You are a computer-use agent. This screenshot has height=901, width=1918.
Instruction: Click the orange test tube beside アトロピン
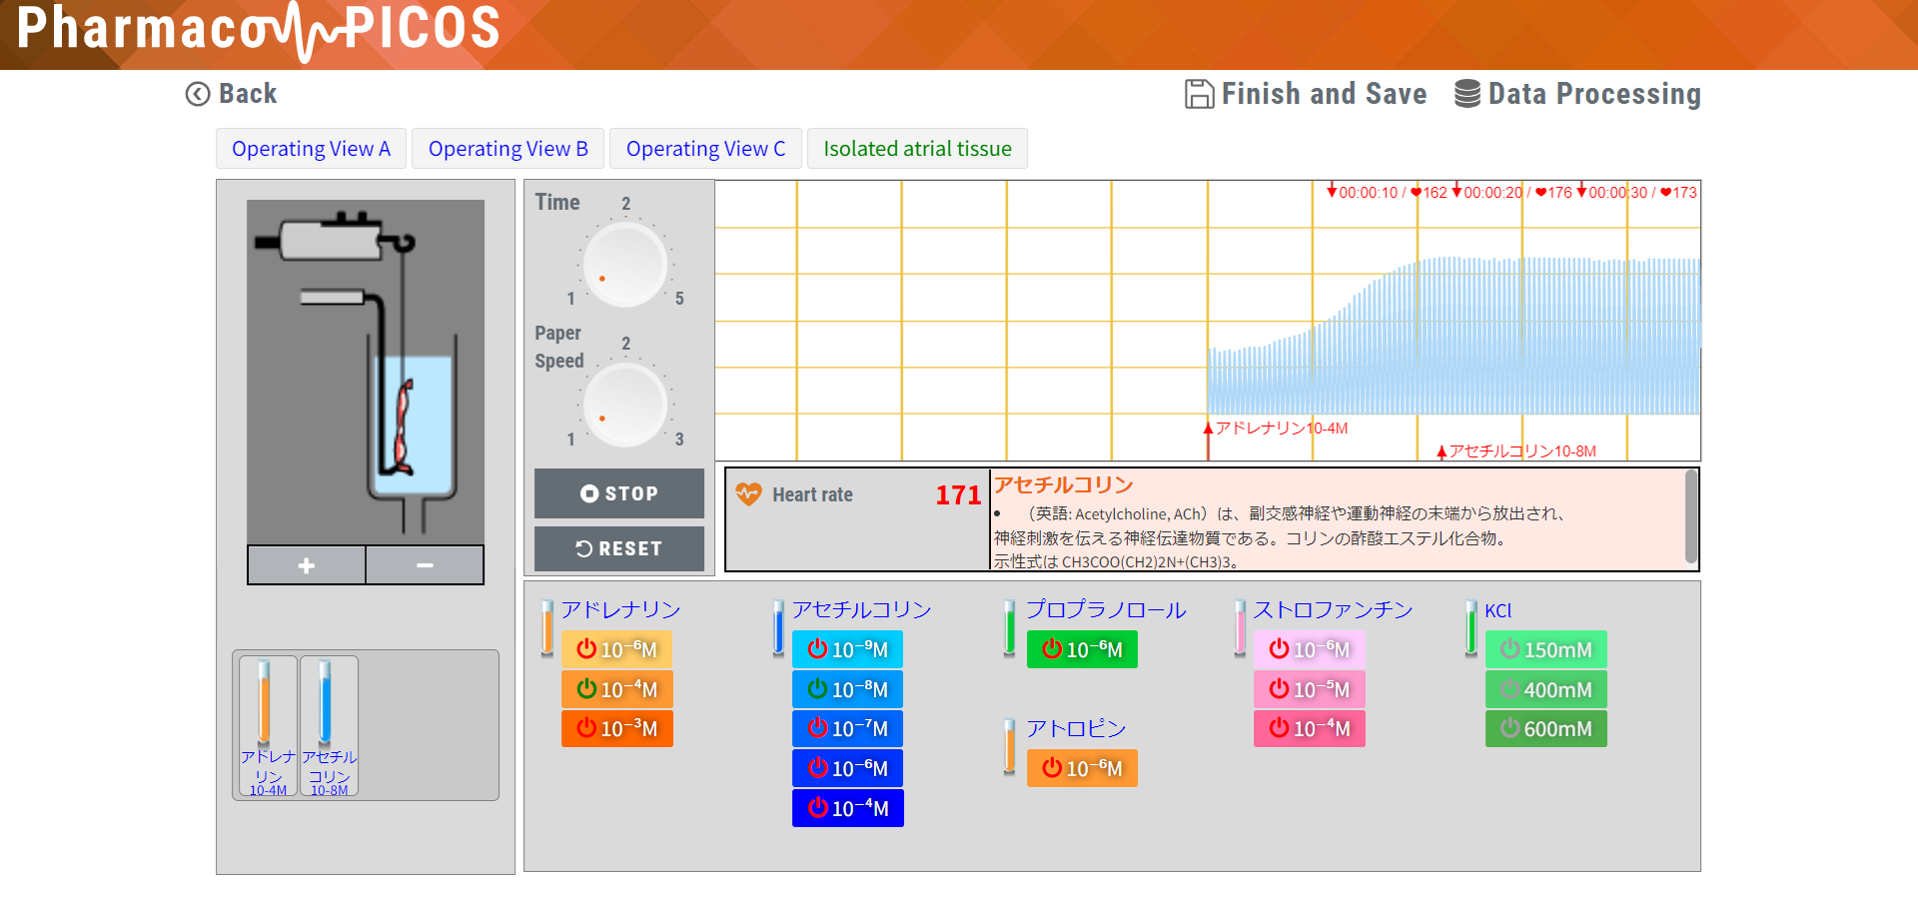coord(1010,746)
